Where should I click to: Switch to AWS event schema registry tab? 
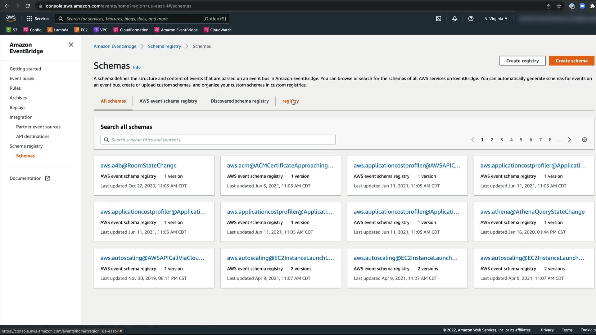168,101
